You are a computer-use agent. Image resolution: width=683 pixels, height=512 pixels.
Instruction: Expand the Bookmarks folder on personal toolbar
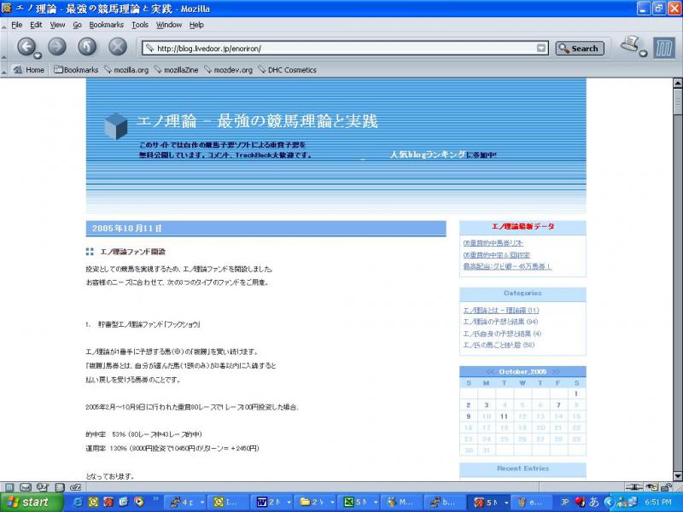coord(75,70)
